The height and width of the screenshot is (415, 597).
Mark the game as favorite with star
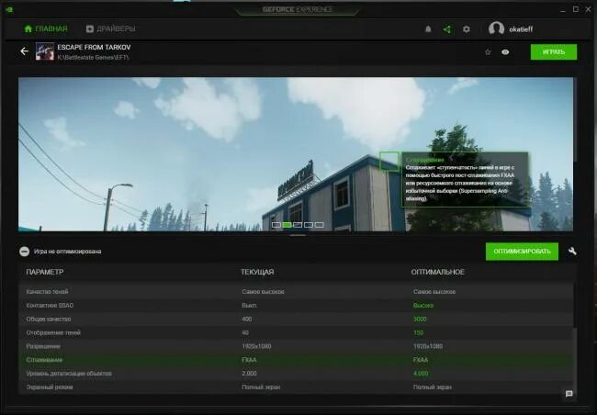(x=488, y=52)
